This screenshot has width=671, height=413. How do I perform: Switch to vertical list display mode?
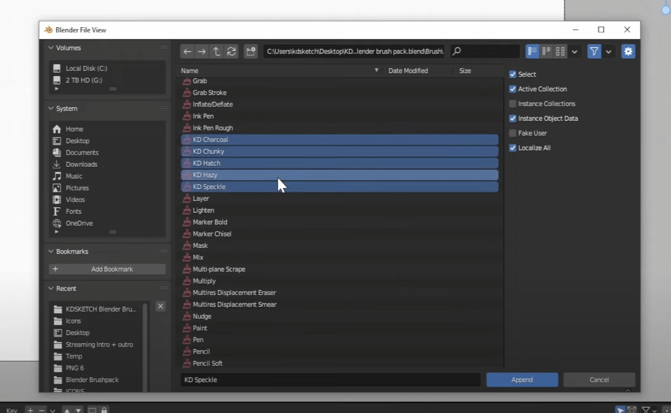point(532,52)
